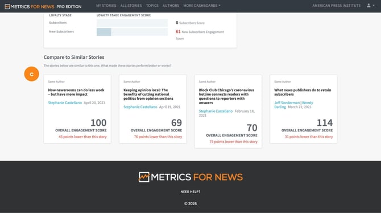Go to All Stories page
This screenshot has width=381, height=213.
[131, 6]
